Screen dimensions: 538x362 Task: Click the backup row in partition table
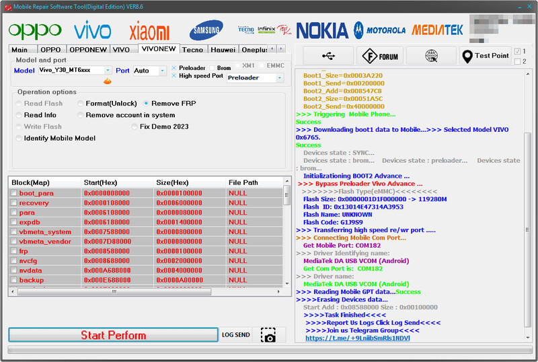[x=146, y=280]
